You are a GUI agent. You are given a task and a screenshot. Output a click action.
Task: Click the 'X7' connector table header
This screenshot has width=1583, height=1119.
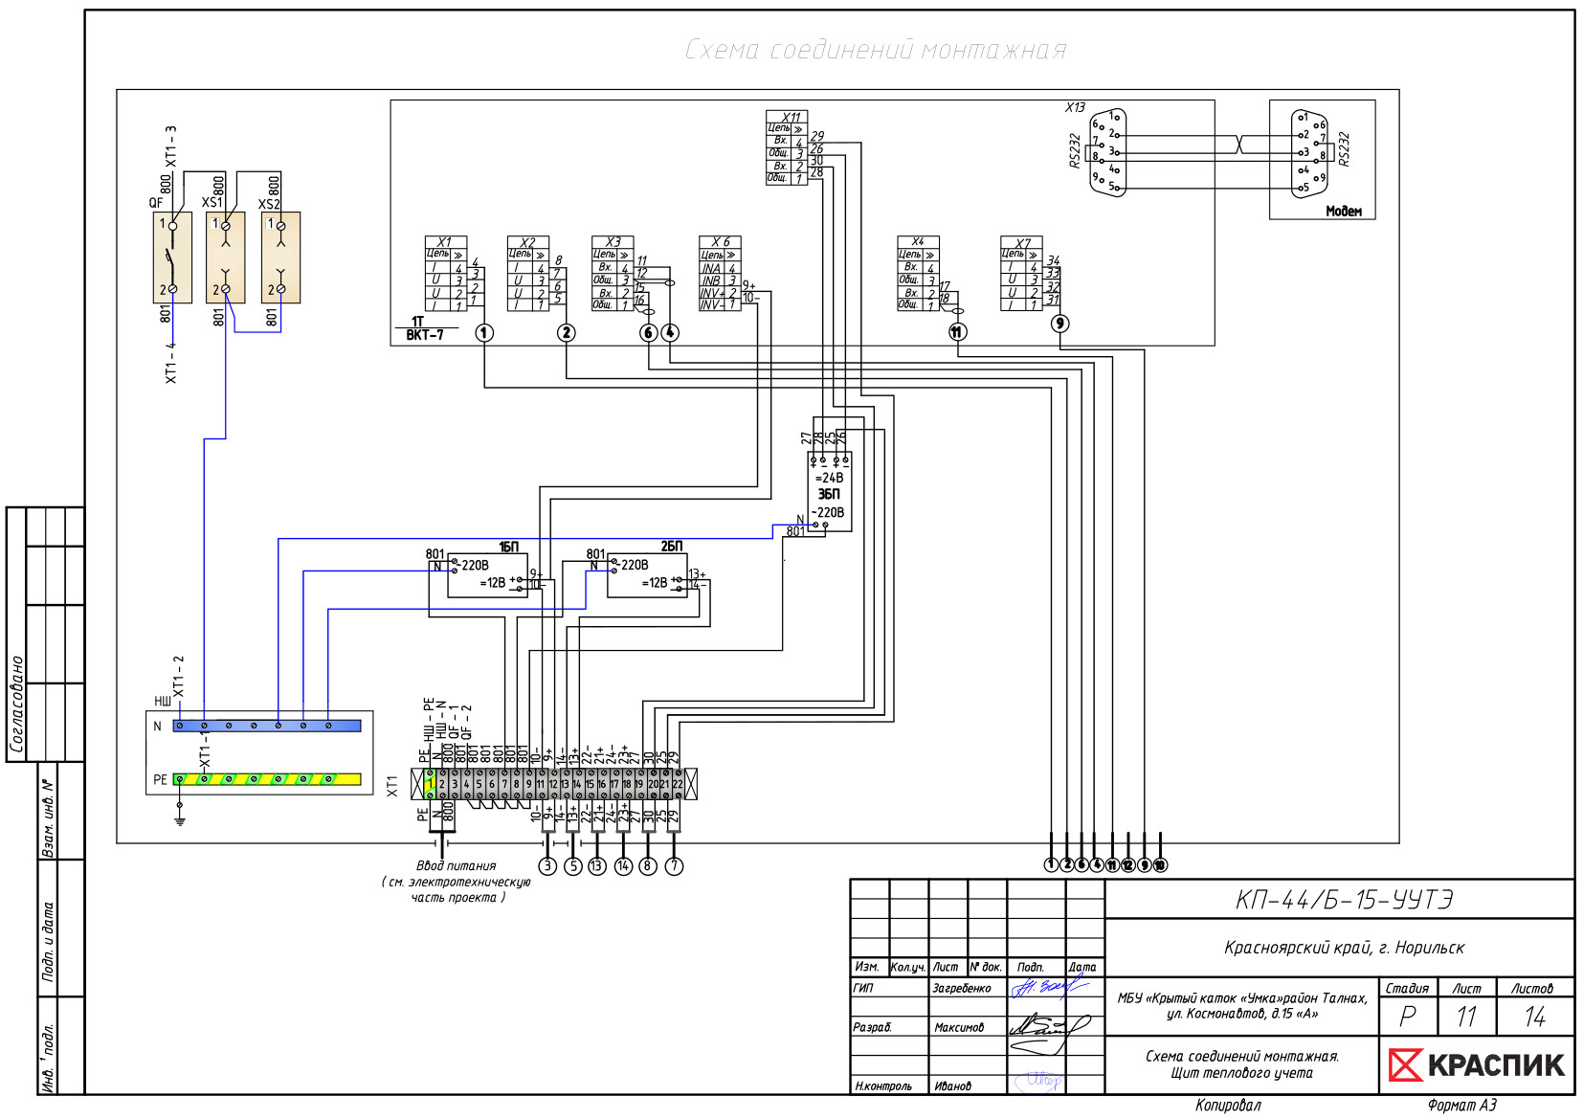coord(1022,243)
